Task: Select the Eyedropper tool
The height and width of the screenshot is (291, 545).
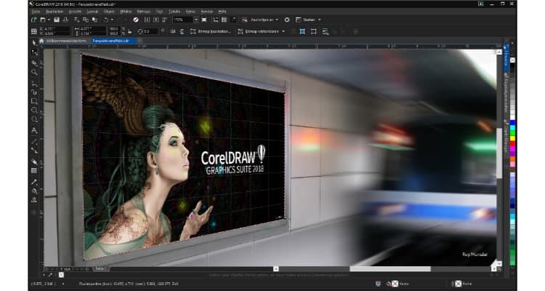Action: coord(34,180)
